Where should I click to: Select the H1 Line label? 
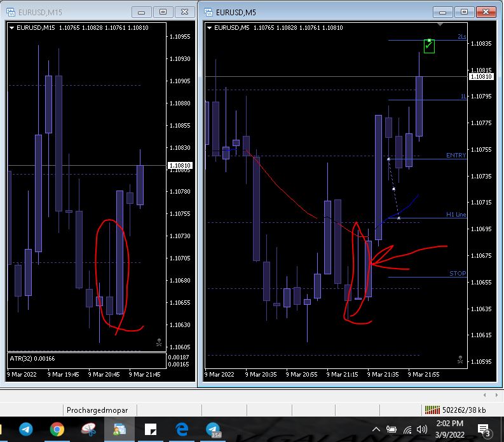[x=456, y=215]
